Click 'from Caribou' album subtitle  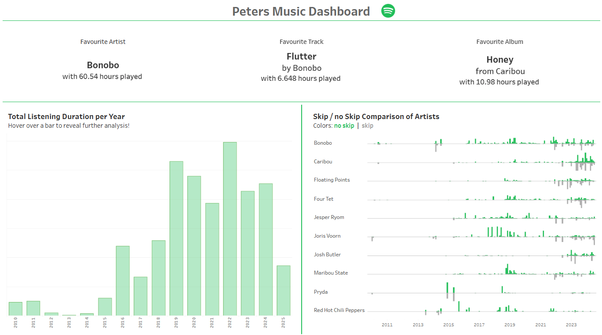(500, 71)
